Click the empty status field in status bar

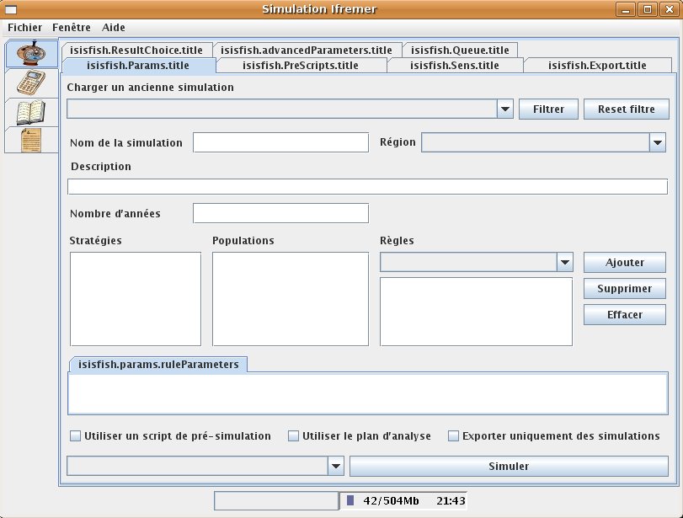coord(276,500)
